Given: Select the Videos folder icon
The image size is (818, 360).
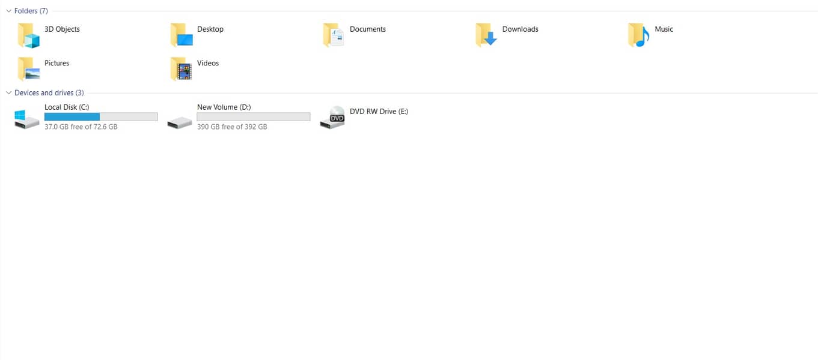Looking at the screenshot, I should point(182,69).
